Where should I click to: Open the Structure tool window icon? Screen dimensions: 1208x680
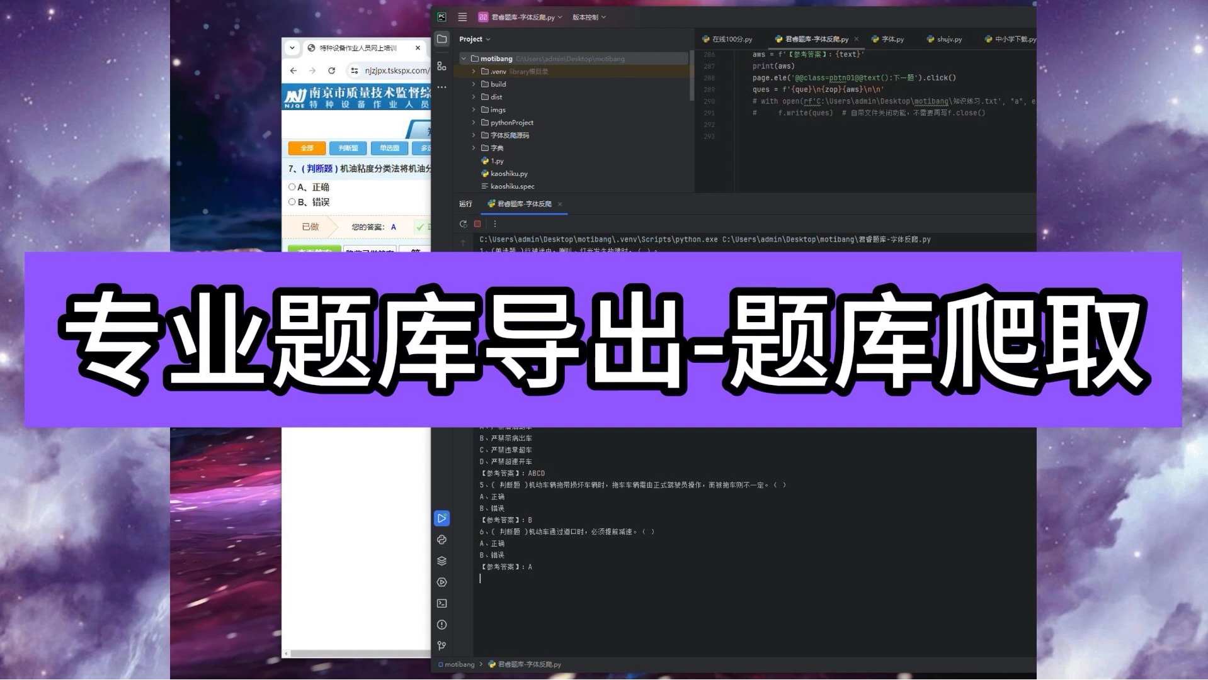[x=442, y=66]
